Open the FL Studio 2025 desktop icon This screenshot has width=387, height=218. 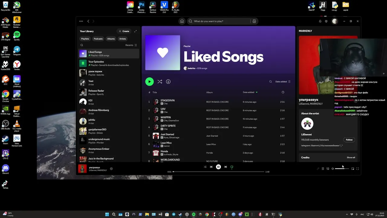(175, 7)
